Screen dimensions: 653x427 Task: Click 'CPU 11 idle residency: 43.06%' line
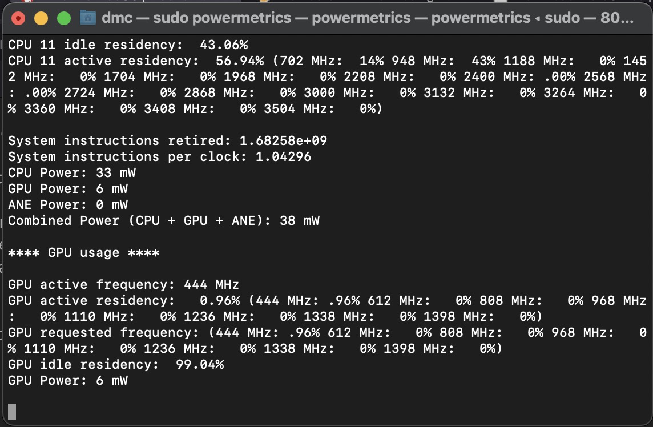tap(128, 45)
